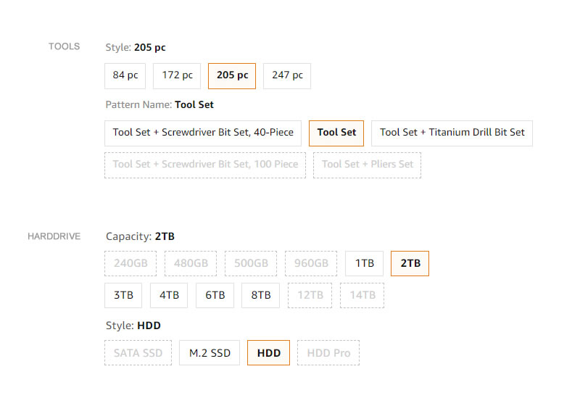
Task: Select the 1TB capacity option
Action: pos(364,263)
